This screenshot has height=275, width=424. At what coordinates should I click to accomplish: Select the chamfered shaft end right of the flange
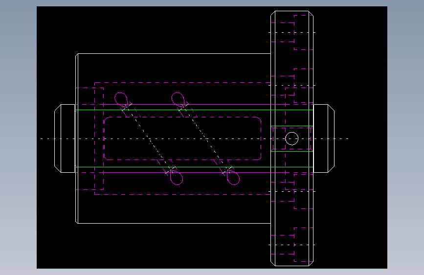324,138
